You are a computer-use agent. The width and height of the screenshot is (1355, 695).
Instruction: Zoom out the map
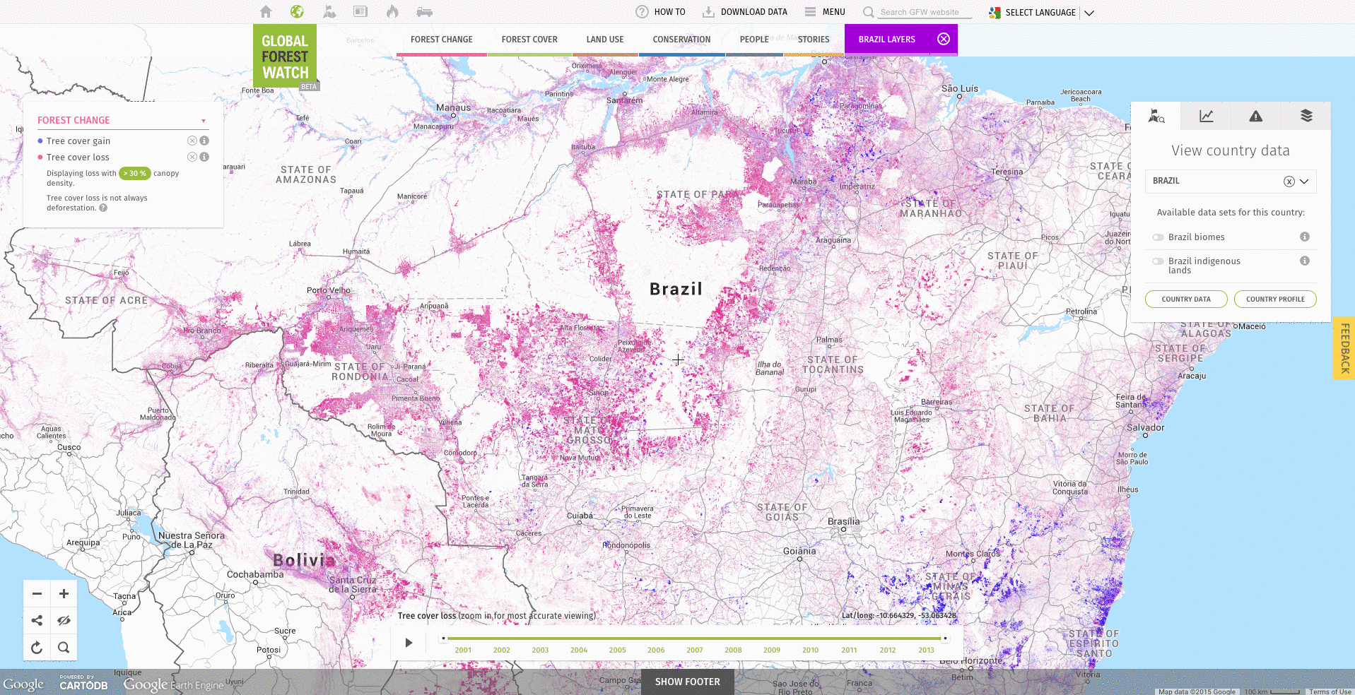[37, 594]
